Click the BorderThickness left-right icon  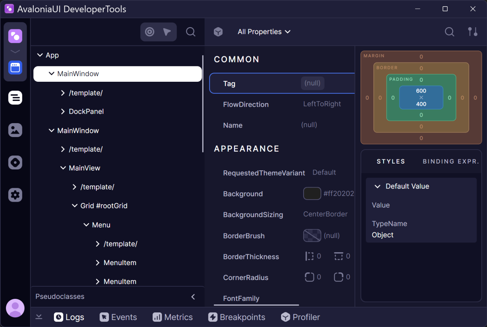309,256
